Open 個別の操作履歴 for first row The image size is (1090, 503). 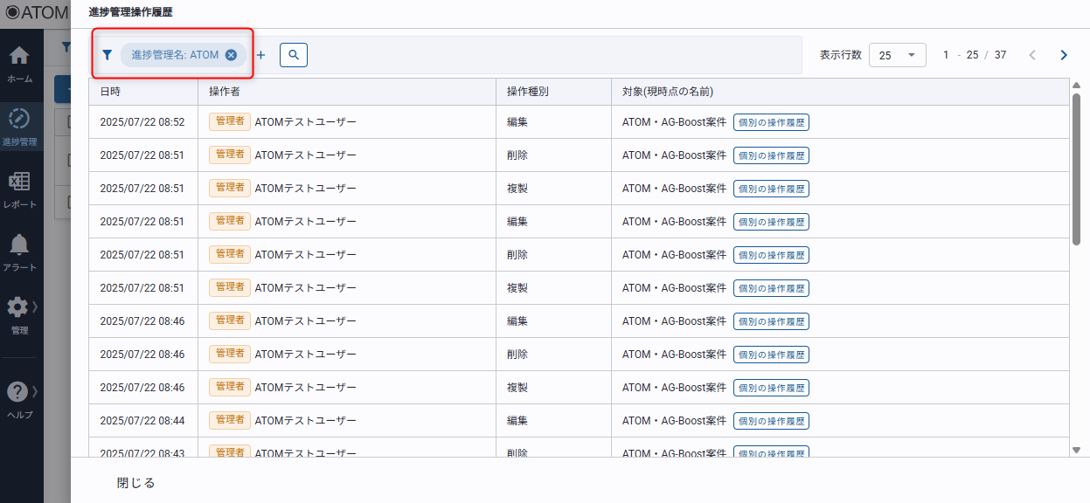[x=771, y=122]
